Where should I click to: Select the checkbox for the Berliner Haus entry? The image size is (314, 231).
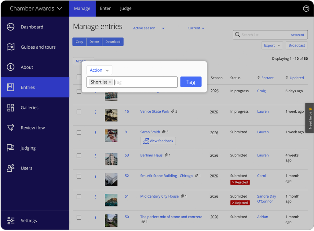[79, 155]
